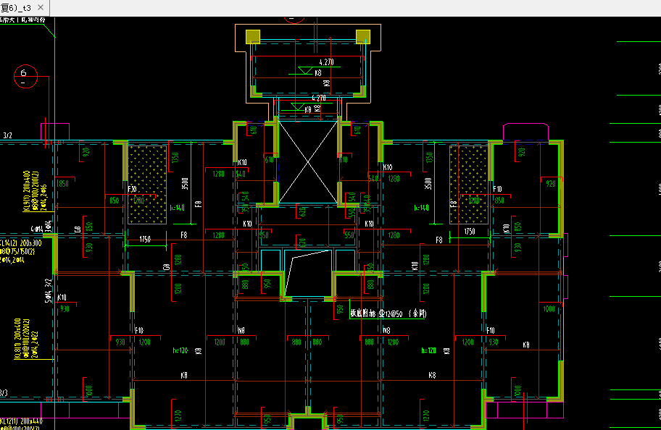
Task: Click the 3/3 axis label
Action: [x=4, y=393]
